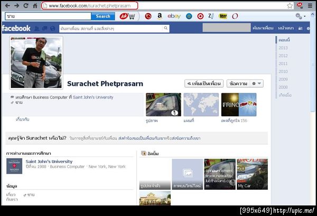
Task: Click the Facebook logo
Action: point(16,28)
